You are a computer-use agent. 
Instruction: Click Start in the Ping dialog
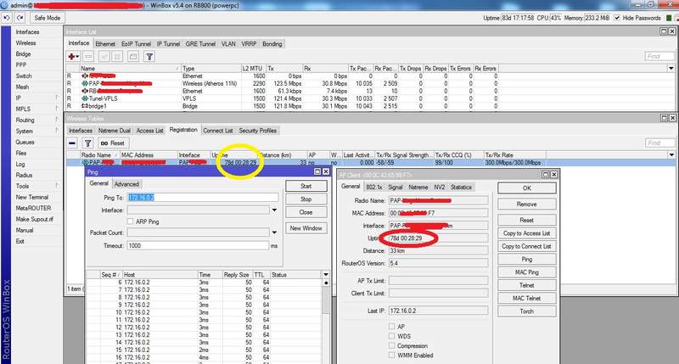click(306, 186)
